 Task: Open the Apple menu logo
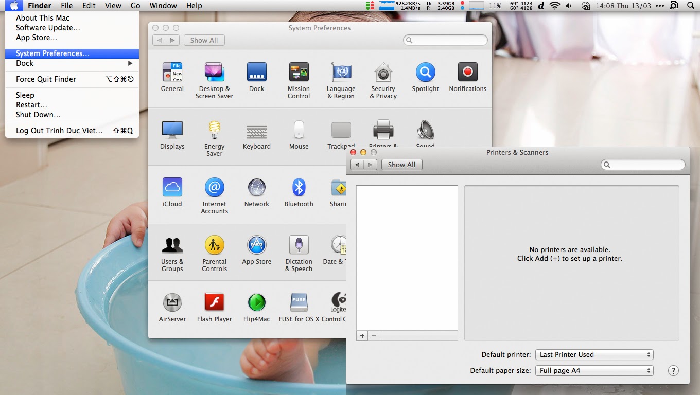tap(14, 6)
